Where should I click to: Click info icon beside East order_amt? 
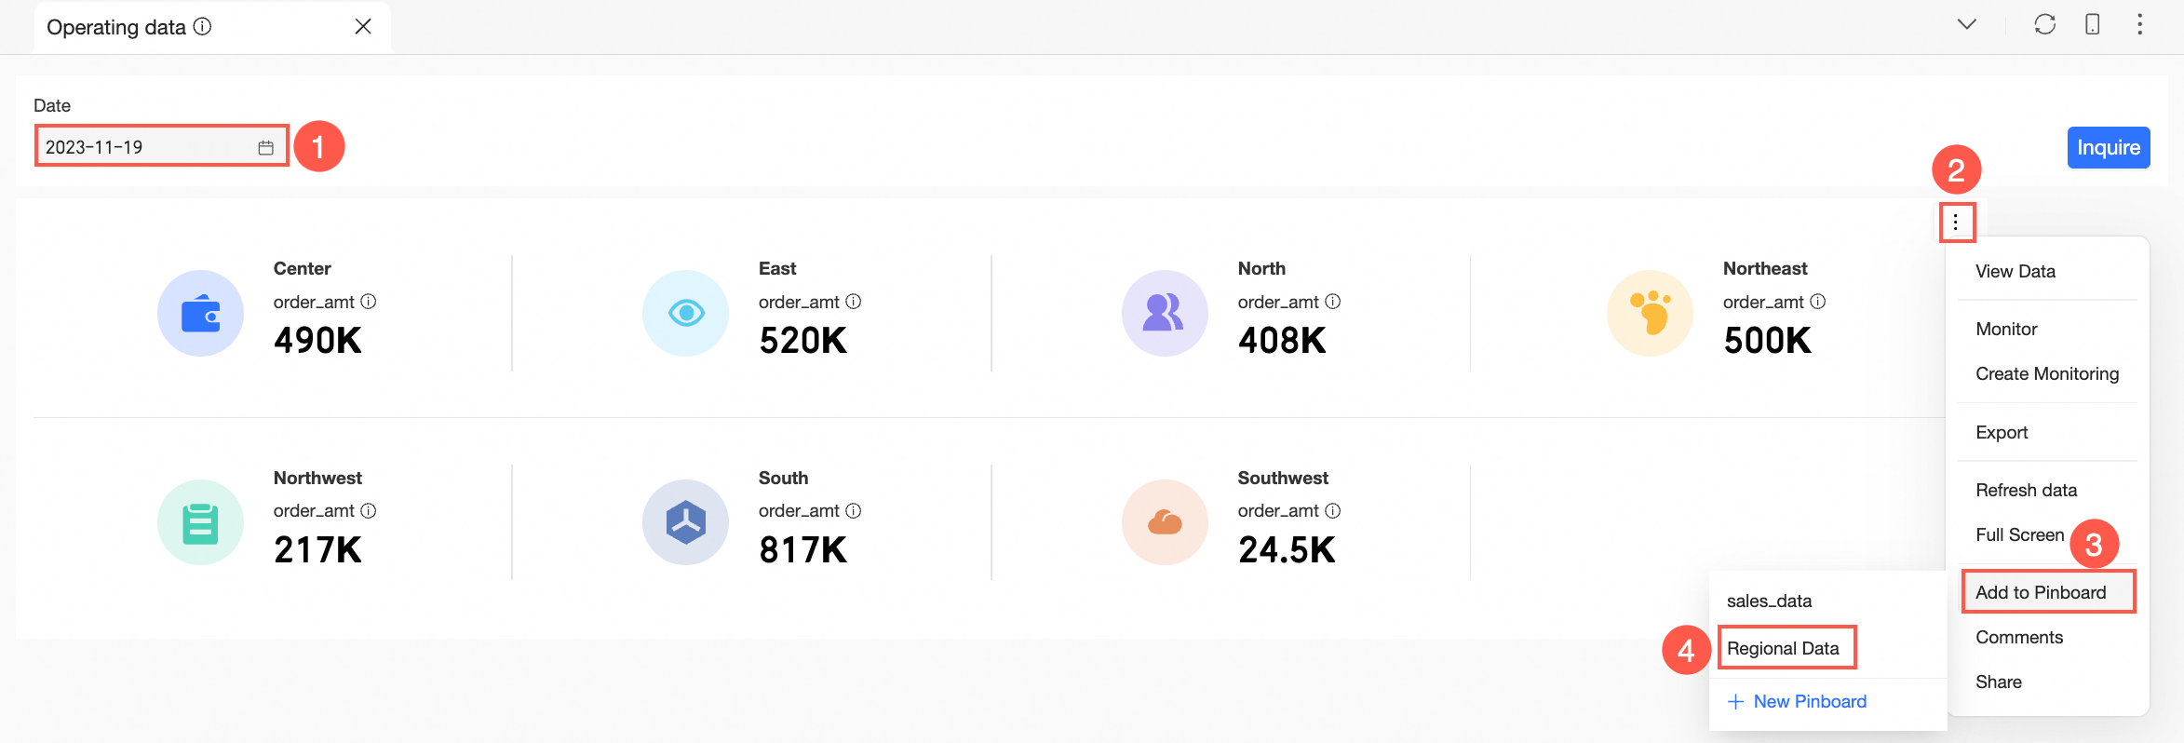point(854,302)
